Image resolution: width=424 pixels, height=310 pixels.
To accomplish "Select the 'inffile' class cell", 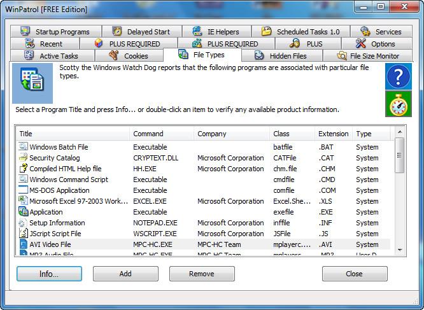I will point(281,223).
